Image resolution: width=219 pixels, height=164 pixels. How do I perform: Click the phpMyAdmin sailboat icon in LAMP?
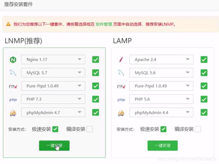click(121, 113)
